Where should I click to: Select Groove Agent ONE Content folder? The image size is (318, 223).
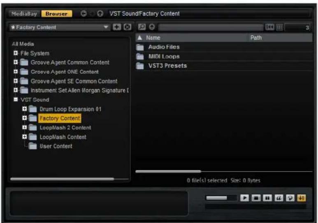(65, 72)
